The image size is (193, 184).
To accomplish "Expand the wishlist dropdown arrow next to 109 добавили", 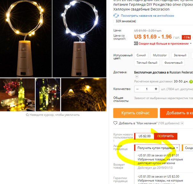I will click(x=182, y=123).
